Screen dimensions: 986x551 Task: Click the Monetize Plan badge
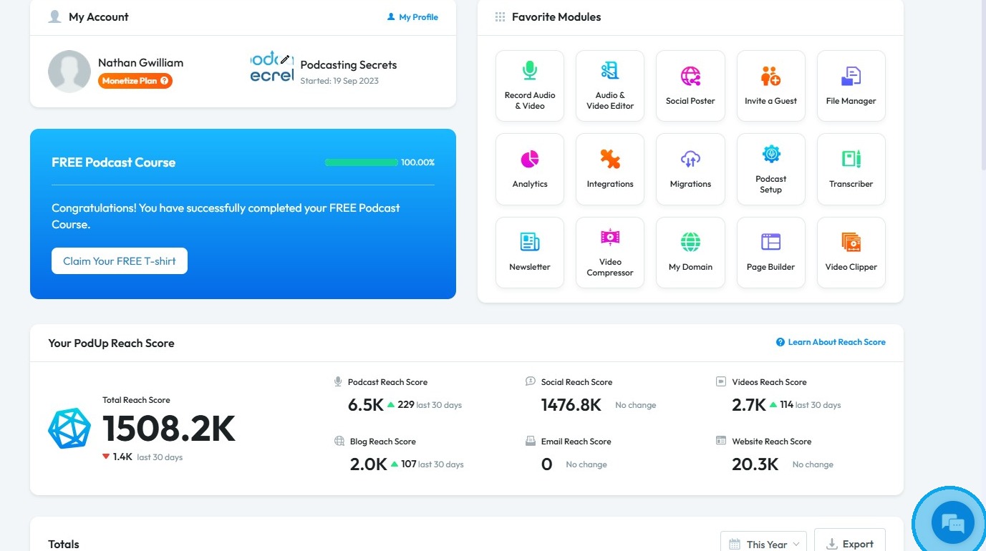[x=135, y=81]
